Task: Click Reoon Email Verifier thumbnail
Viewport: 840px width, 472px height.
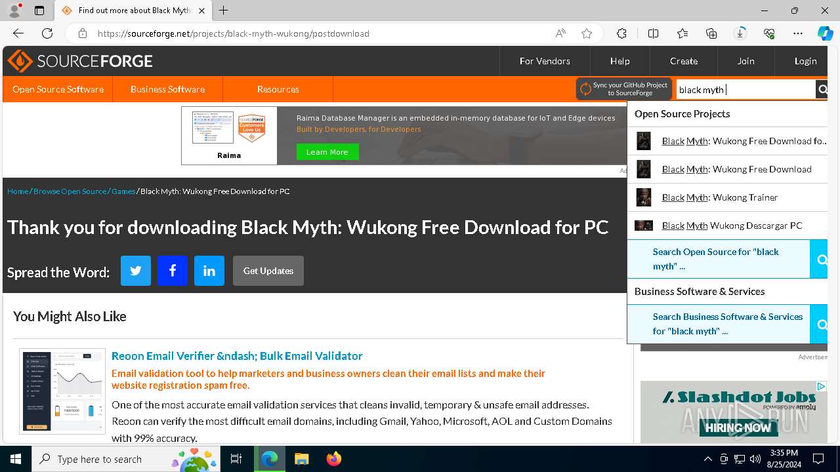Action: [x=62, y=391]
